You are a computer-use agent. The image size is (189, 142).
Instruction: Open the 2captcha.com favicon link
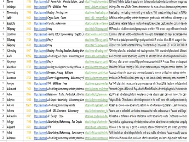coord(96,23)
